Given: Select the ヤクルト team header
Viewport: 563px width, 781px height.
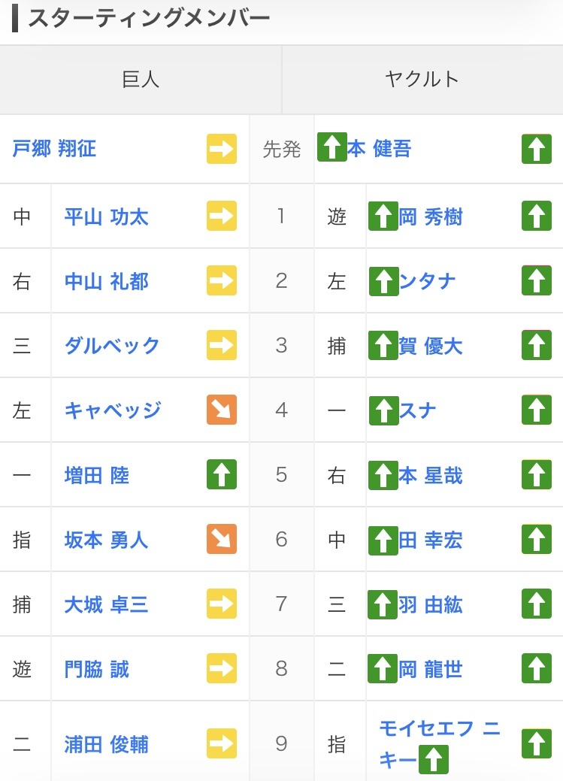Looking at the screenshot, I should point(422,80).
